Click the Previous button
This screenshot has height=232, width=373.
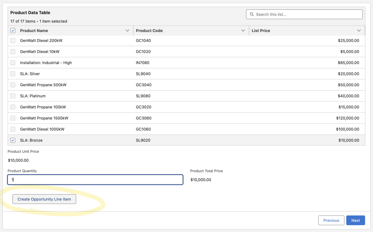(331, 220)
